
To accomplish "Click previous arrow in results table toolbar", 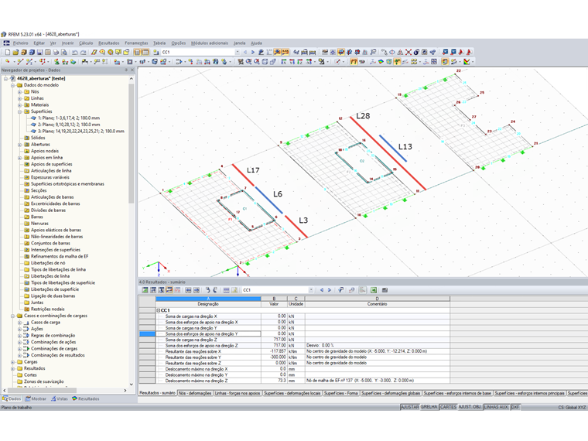I will point(322,290).
